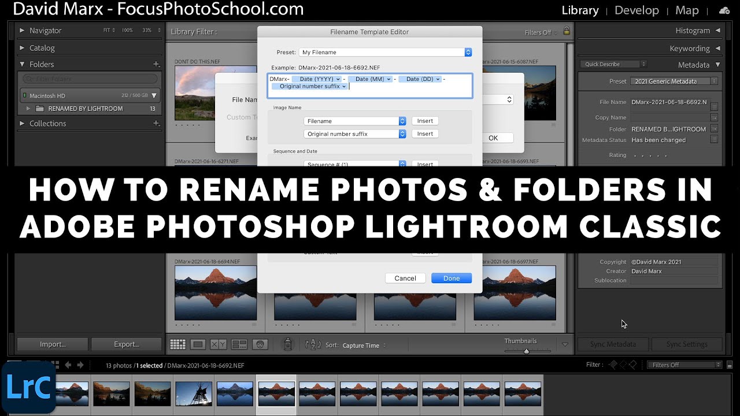Expand the Collections panel

click(22, 123)
